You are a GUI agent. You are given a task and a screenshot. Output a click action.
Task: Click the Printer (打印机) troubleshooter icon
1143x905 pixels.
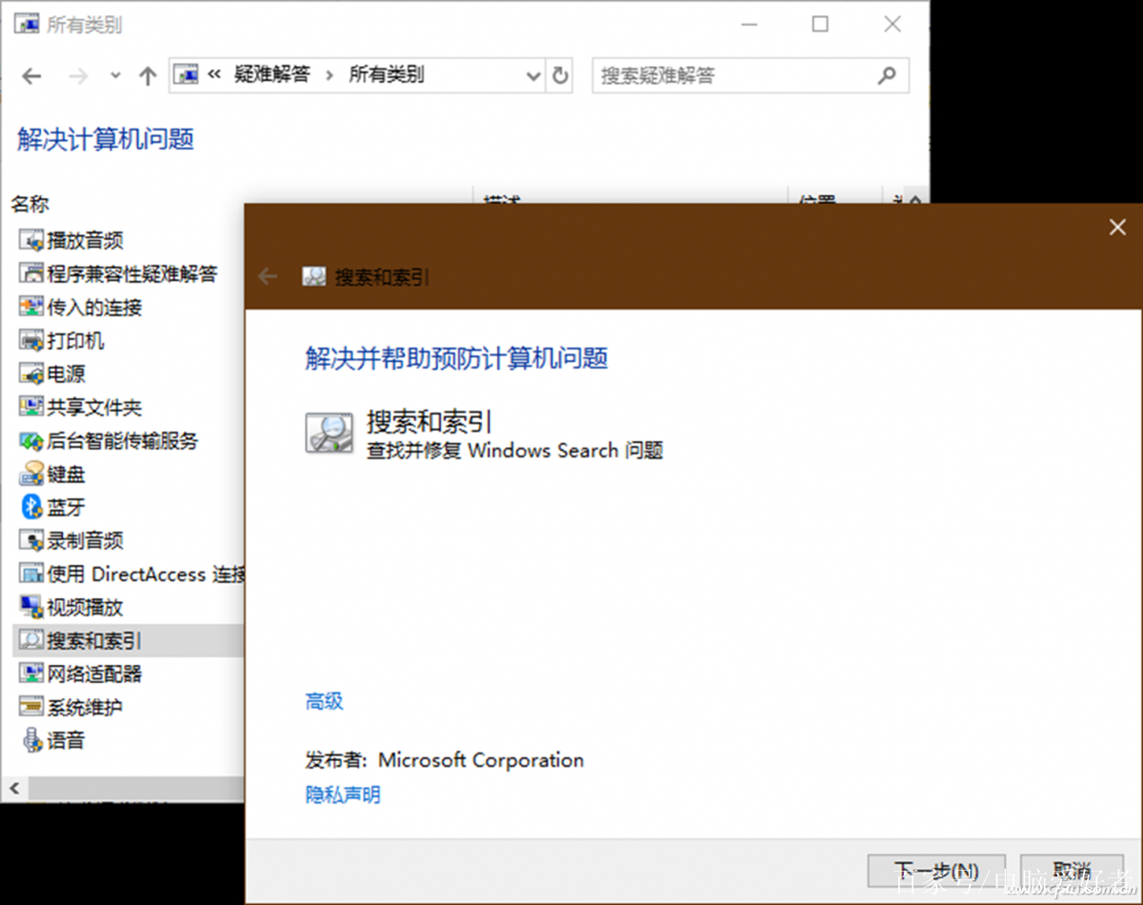[32, 340]
